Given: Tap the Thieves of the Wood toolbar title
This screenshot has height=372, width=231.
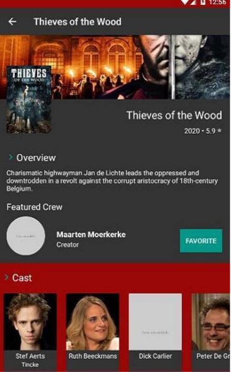Looking at the screenshot, I should click(x=77, y=21).
